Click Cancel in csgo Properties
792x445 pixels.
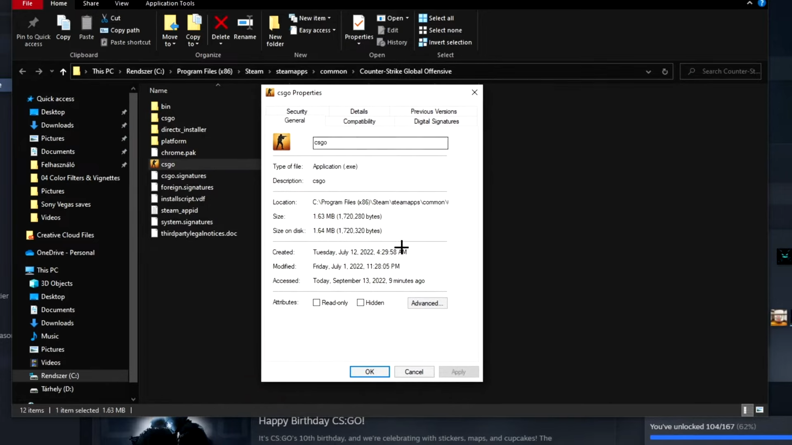click(x=414, y=372)
